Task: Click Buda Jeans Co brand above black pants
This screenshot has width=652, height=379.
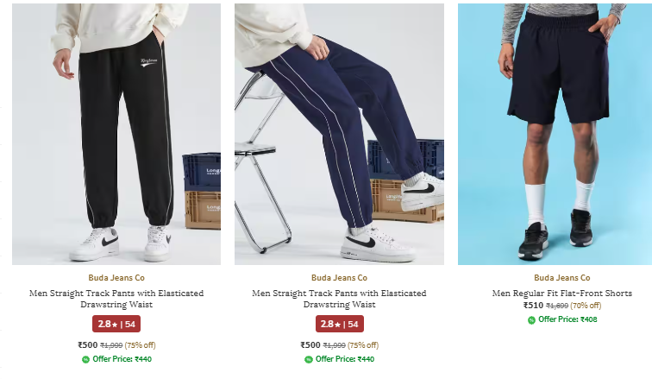Action: click(116, 277)
